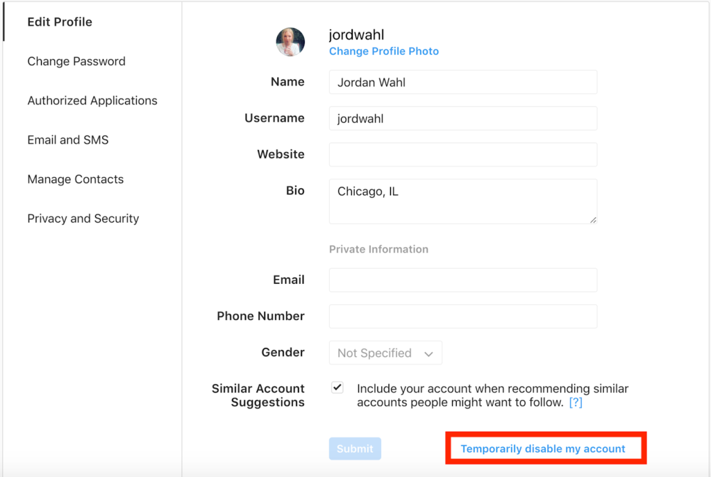Open the Edit Profile sidebar tab

click(x=60, y=22)
